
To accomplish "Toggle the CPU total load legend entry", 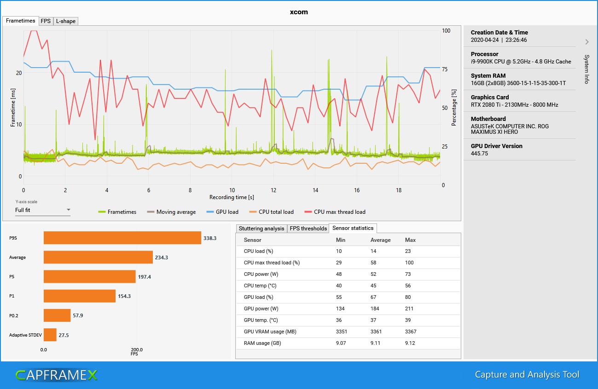I will (271, 212).
